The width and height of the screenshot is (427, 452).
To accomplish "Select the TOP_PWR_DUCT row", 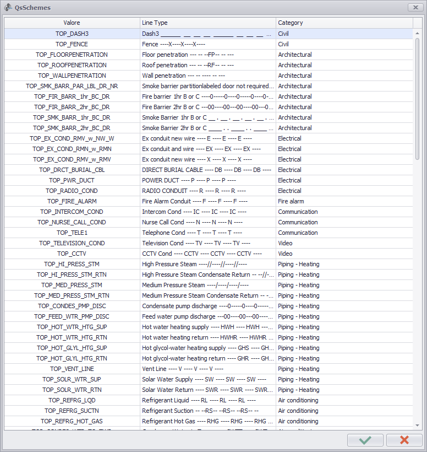I will tap(72, 180).
